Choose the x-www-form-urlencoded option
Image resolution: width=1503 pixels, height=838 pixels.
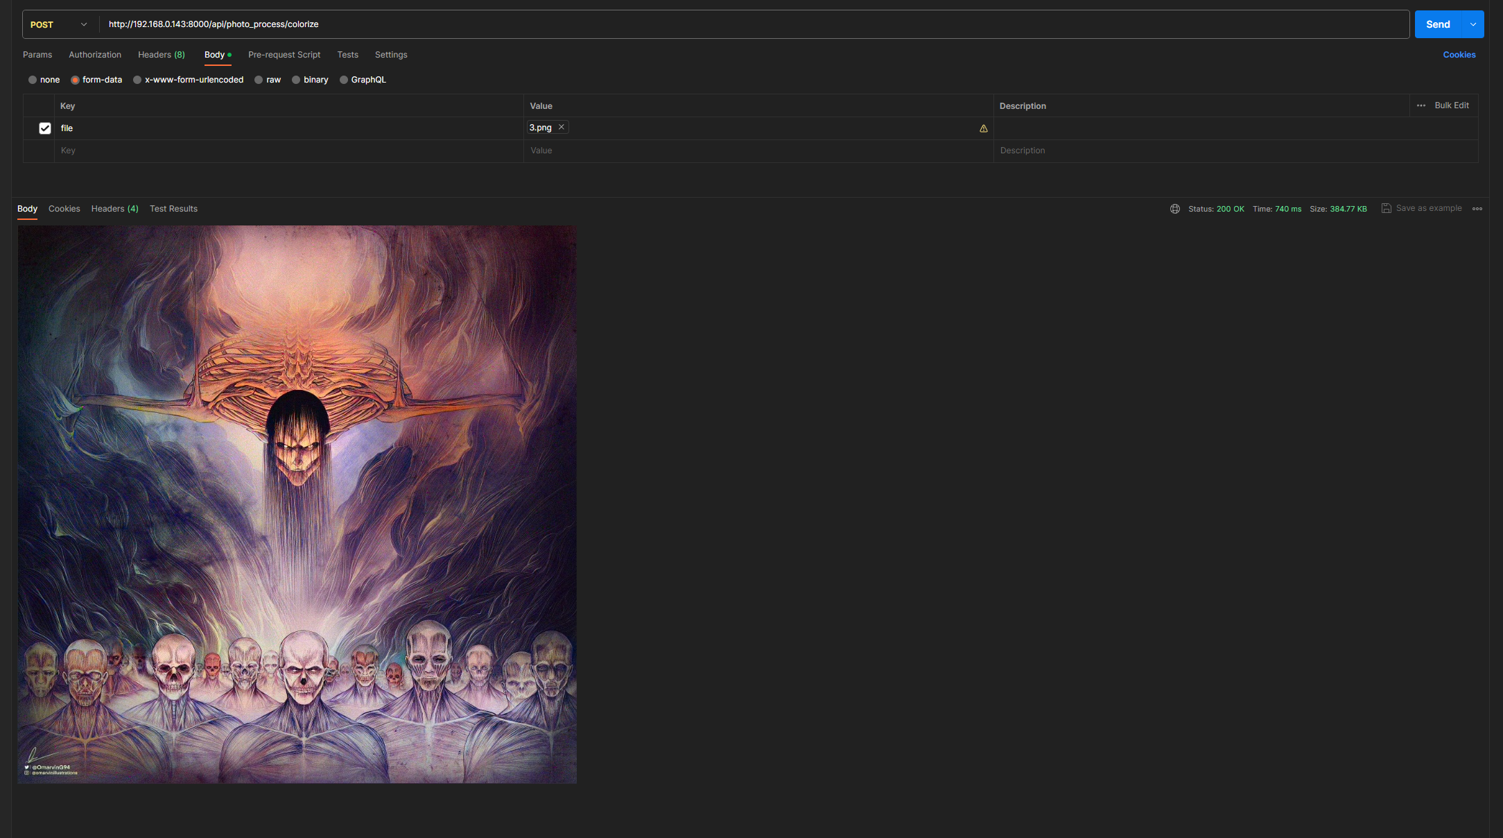138,80
